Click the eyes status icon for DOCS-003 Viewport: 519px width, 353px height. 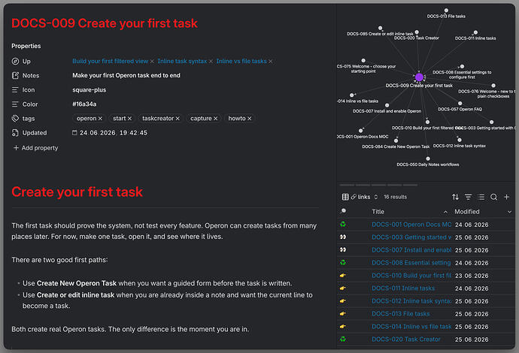pyautogui.click(x=343, y=237)
